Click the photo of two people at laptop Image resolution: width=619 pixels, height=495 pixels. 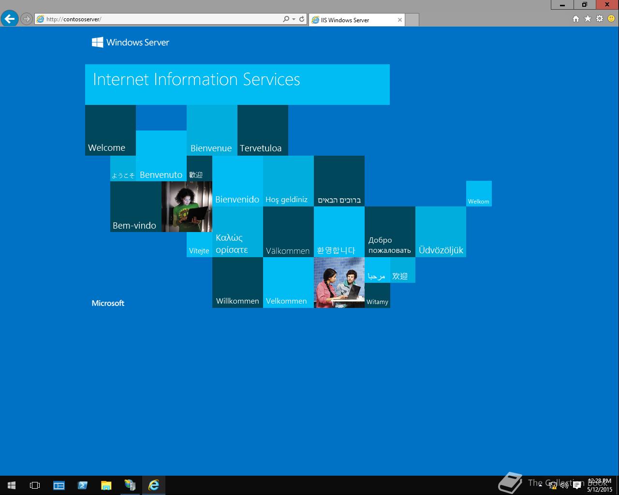coord(339,283)
